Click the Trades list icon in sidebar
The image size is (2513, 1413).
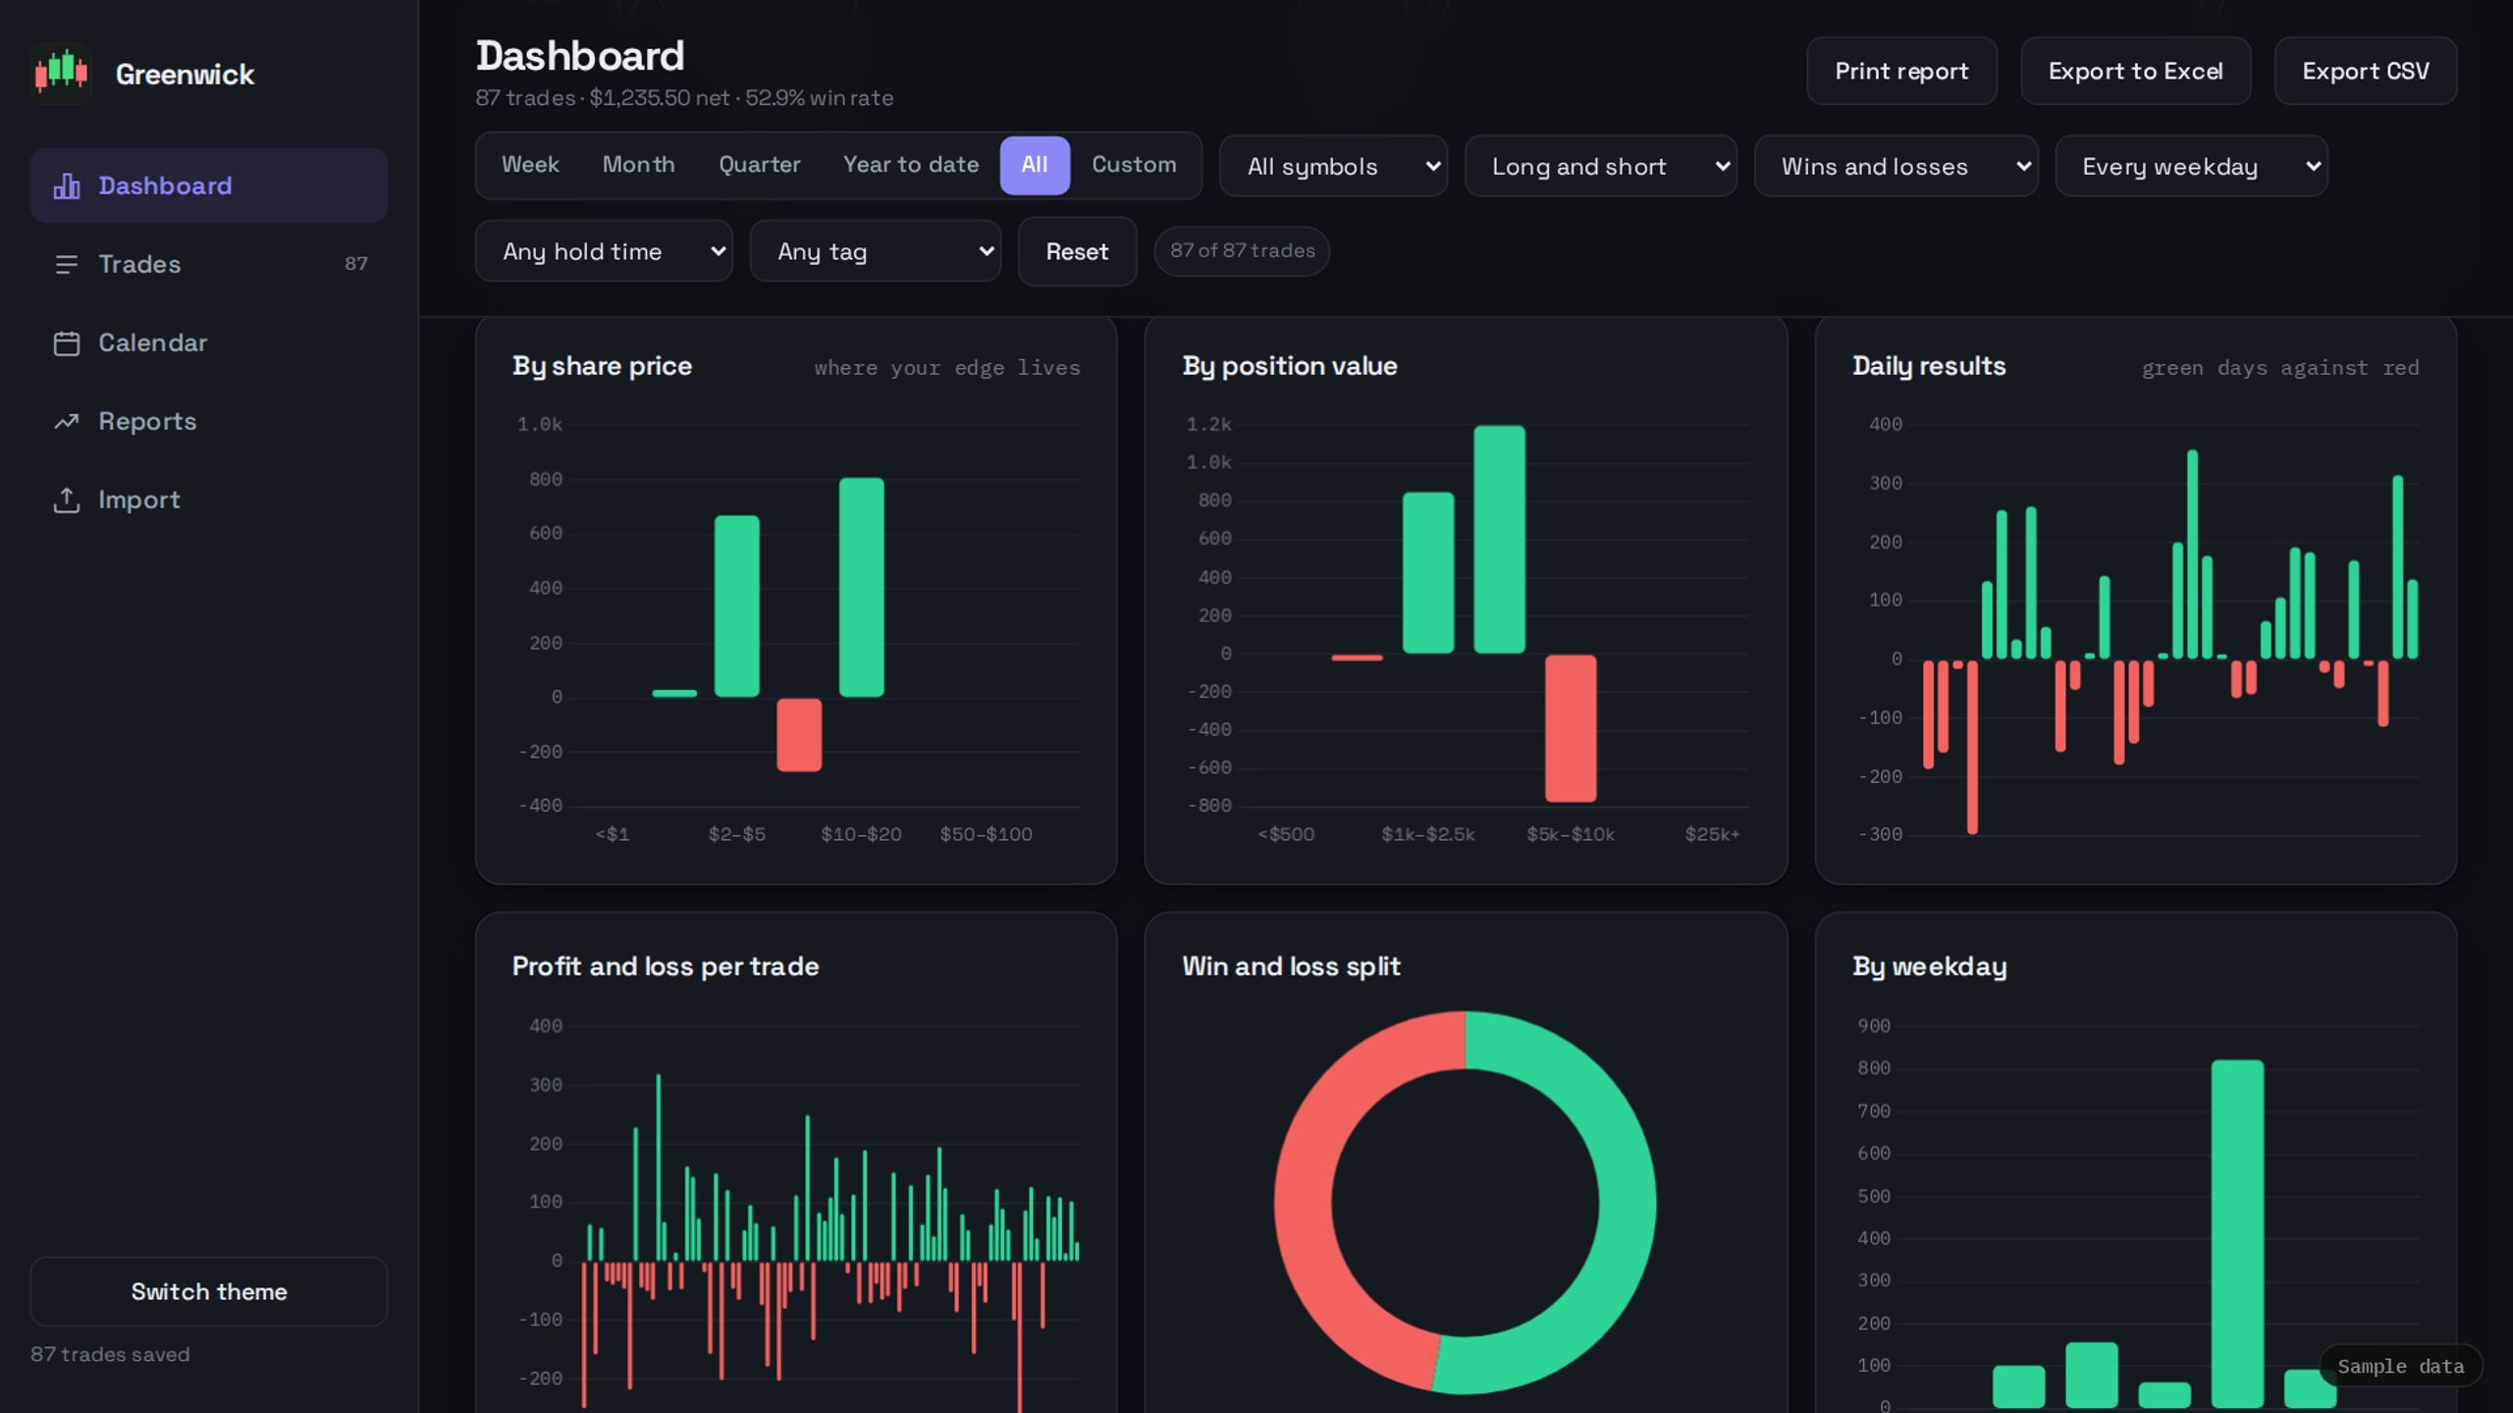pyautogui.click(x=67, y=264)
